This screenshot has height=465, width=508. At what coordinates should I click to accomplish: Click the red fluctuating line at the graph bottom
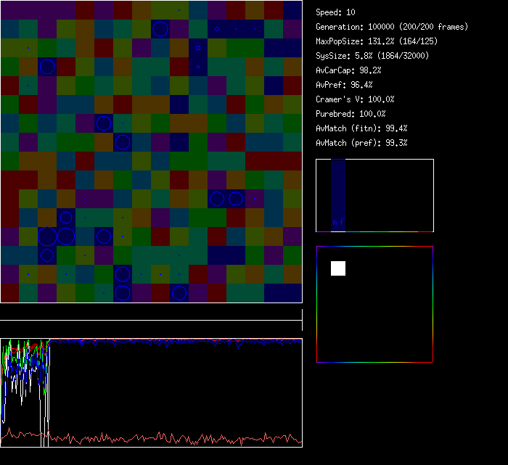point(174,439)
